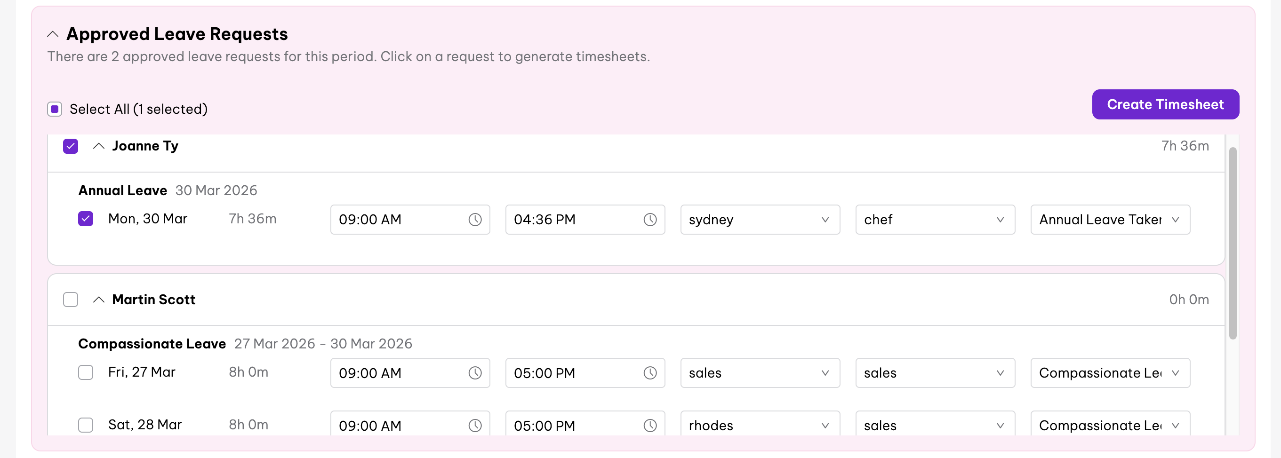
Task: Open the chef role dropdown
Action: point(934,220)
